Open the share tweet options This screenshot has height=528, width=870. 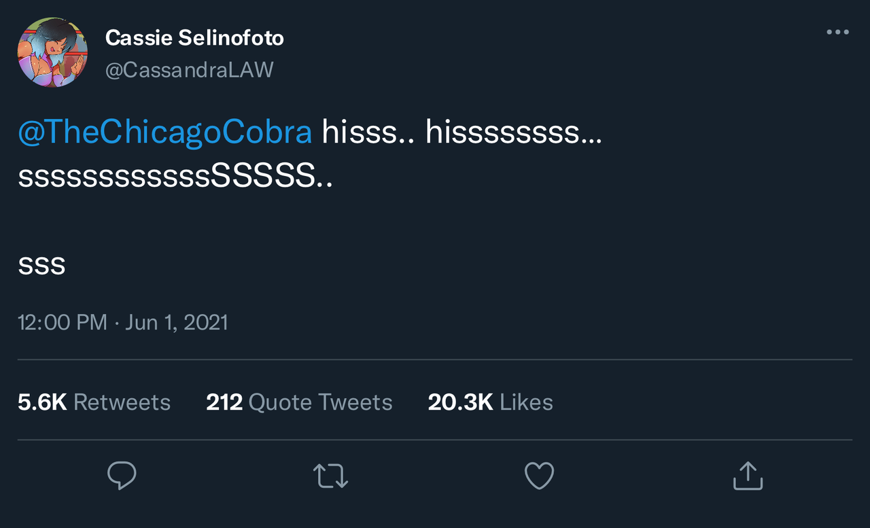point(748,476)
